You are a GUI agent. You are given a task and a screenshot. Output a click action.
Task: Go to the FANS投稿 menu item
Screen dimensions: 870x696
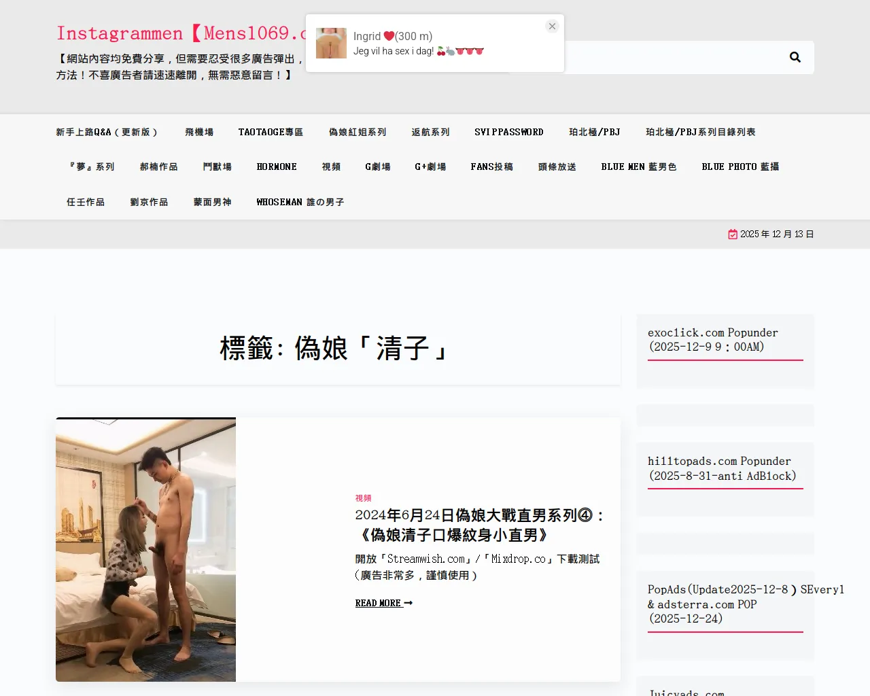click(x=491, y=167)
